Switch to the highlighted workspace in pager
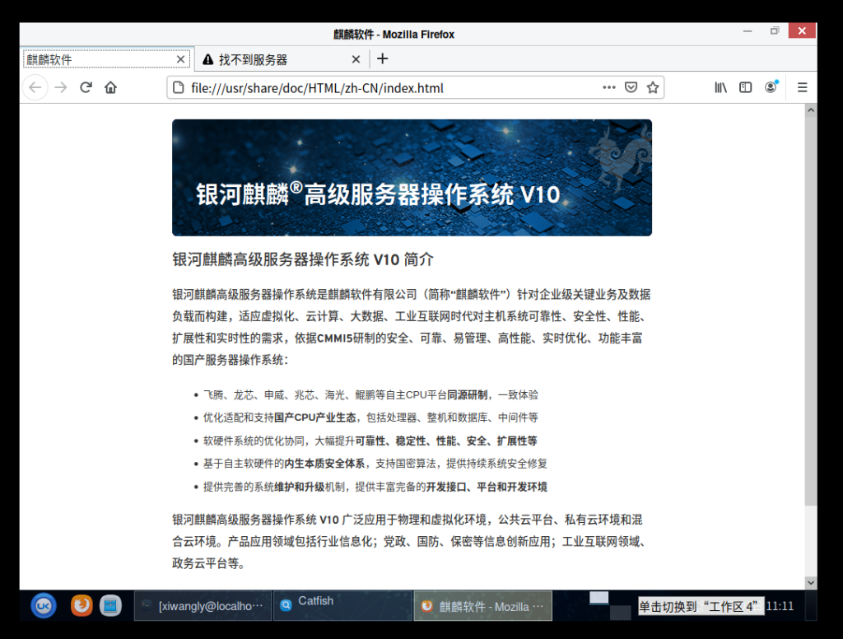 pyautogui.click(x=599, y=598)
